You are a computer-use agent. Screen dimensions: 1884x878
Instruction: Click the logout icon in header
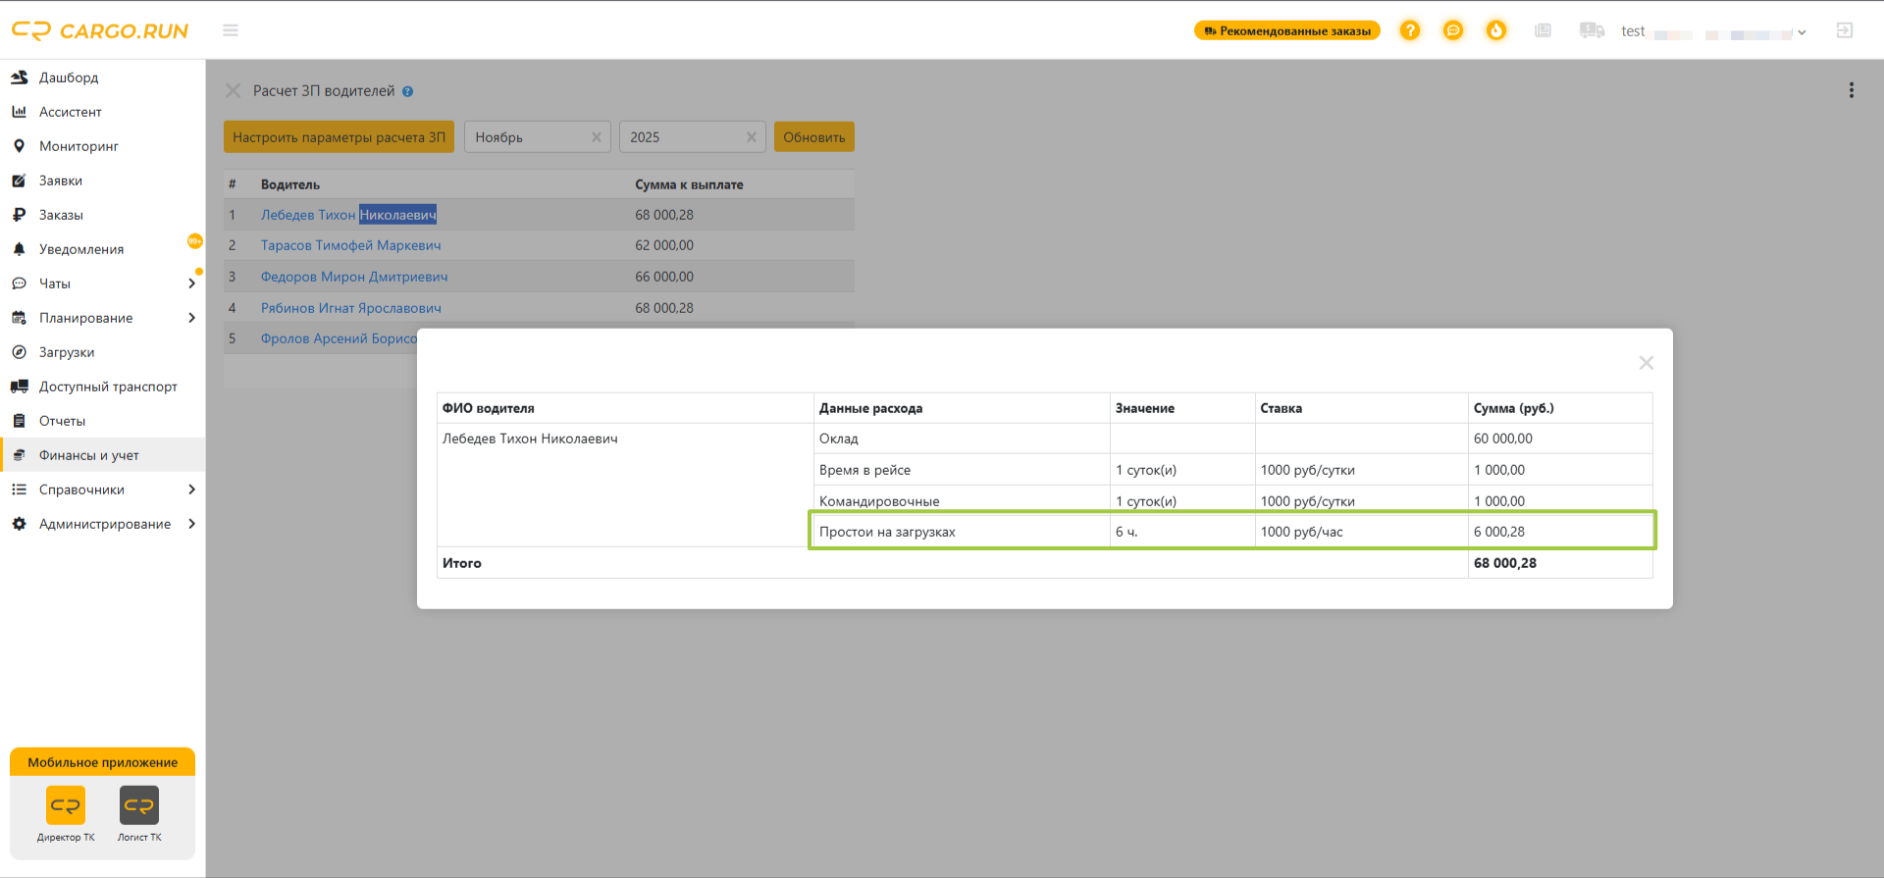tap(1845, 30)
